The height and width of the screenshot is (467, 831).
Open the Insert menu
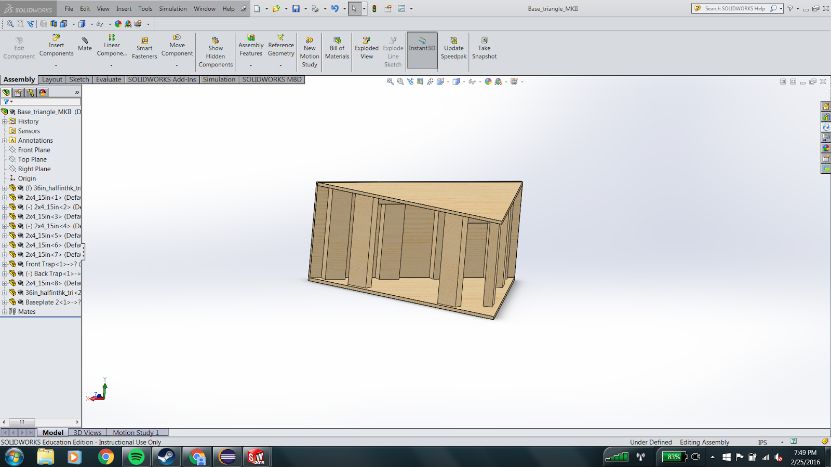point(124,9)
